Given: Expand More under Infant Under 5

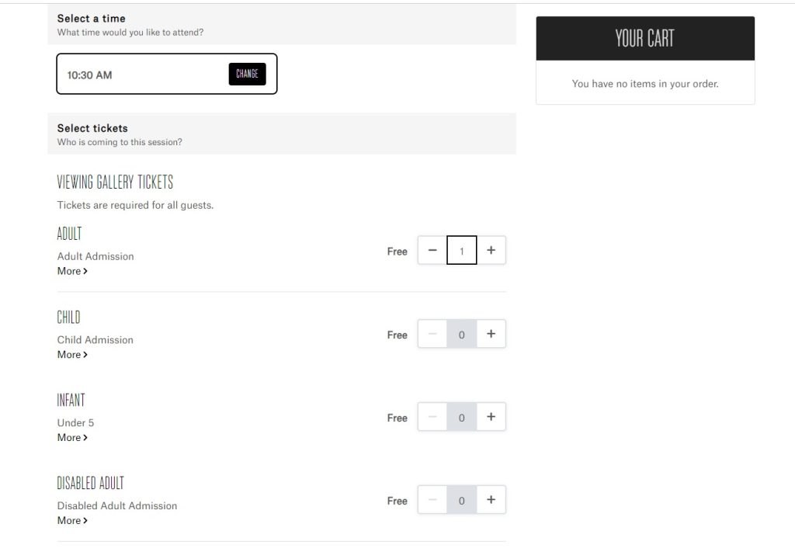Looking at the screenshot, I should click(72, 438).
